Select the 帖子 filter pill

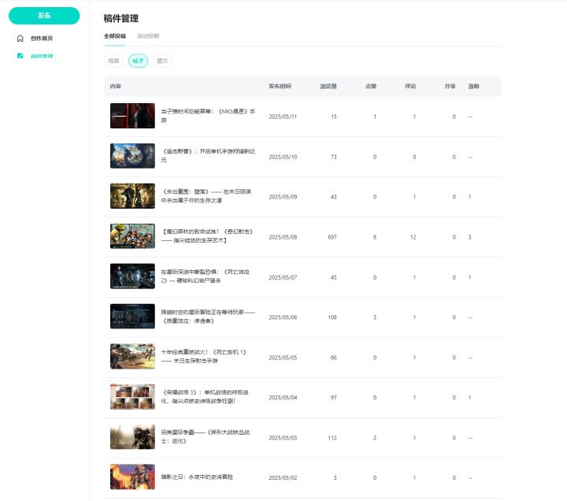click(138, 61)
